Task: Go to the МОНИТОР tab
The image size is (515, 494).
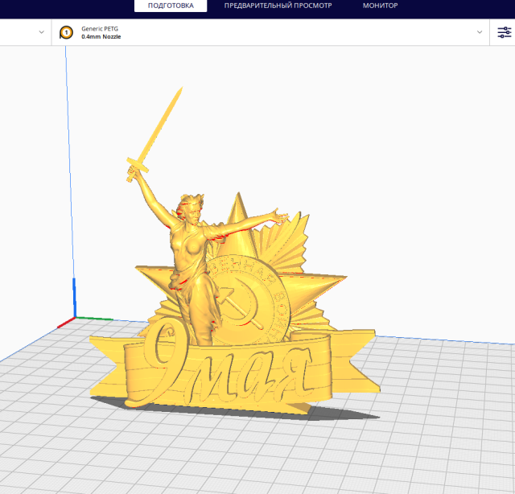Action: point(380,6)
